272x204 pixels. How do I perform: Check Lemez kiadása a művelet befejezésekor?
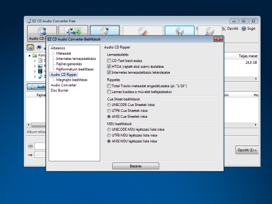coord(109,92)
